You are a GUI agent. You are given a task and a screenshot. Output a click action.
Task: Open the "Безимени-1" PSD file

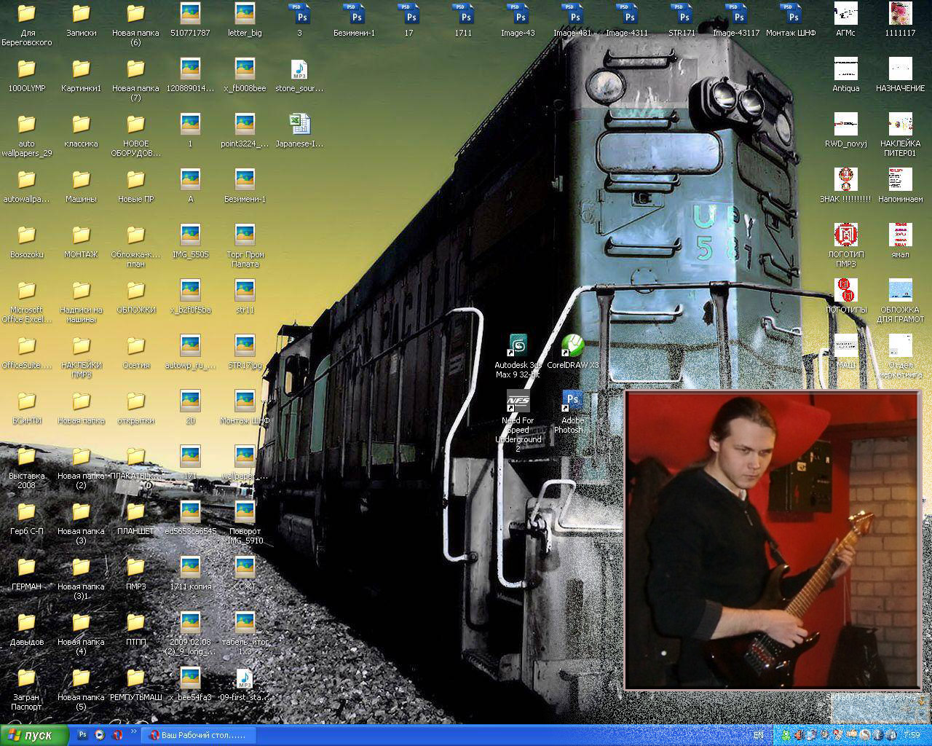pyautogui.click(x=355, y=15)
